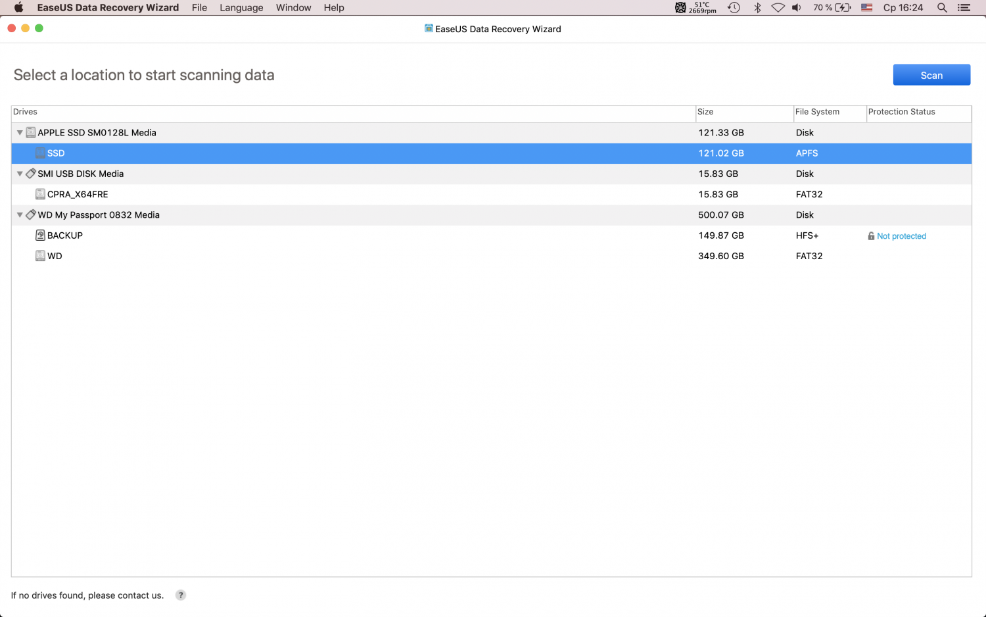Open the File menu

pos(199,8)
